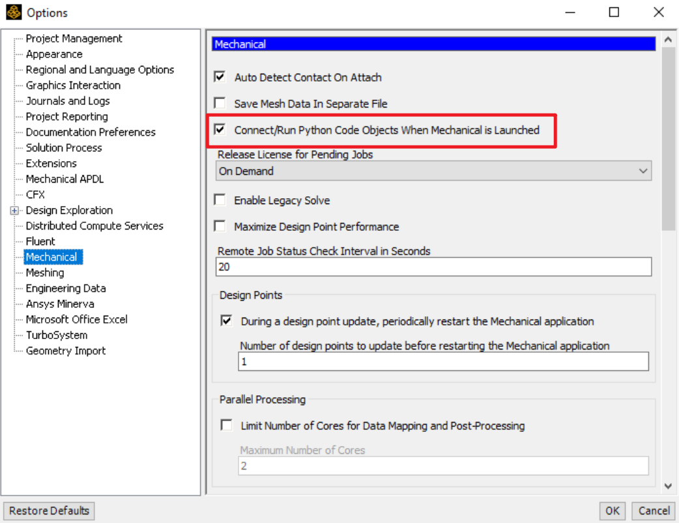Minimize the Options window

[x=570, y=12]
